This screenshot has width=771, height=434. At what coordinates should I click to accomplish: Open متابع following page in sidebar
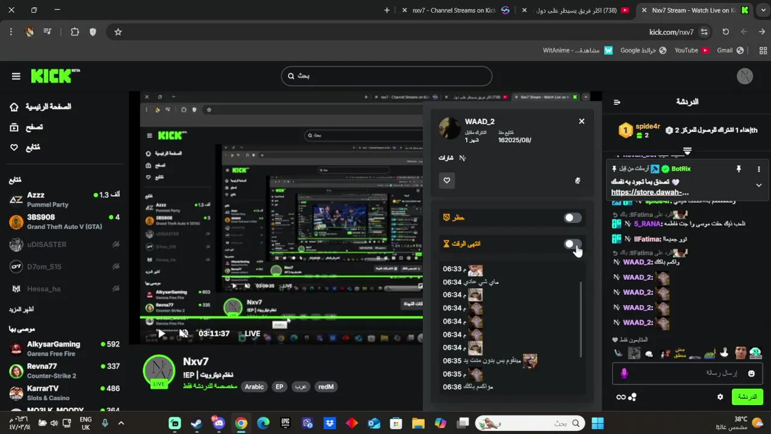[x=25, y=147]
